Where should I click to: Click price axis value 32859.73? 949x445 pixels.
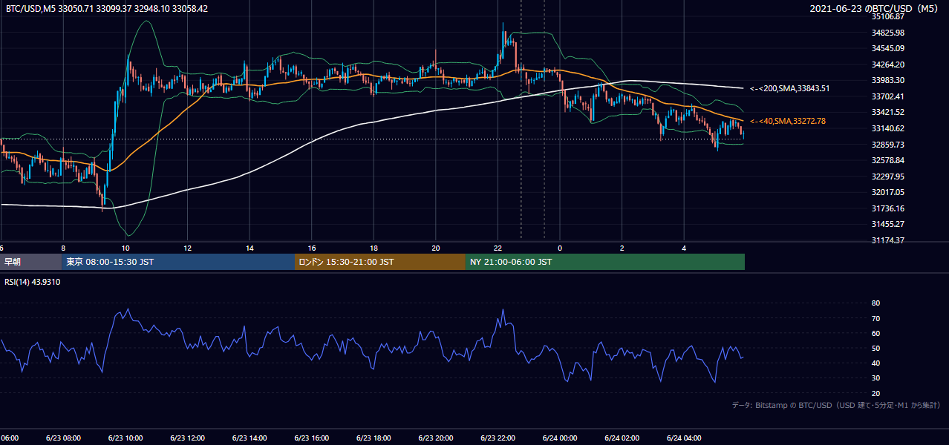pyautogui.click(x=887, y=145)
